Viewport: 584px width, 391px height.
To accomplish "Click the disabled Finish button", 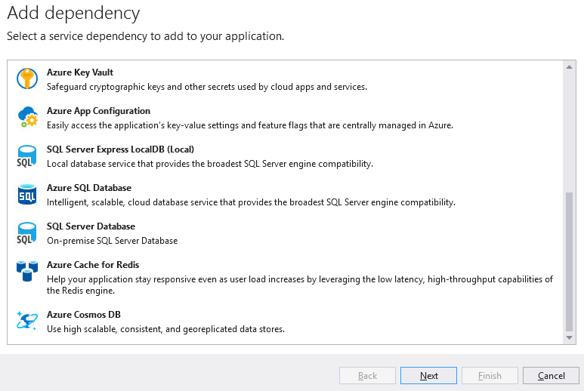I will coord(490,376).
